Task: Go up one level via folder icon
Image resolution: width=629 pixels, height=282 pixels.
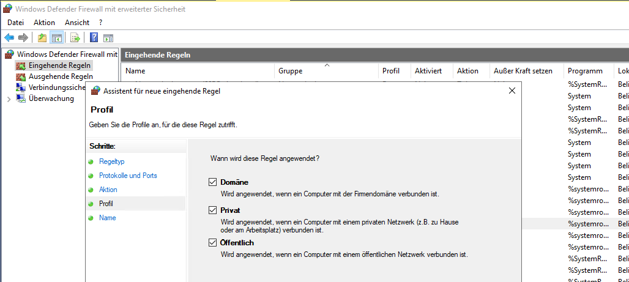Action: [x=42, y=38]
